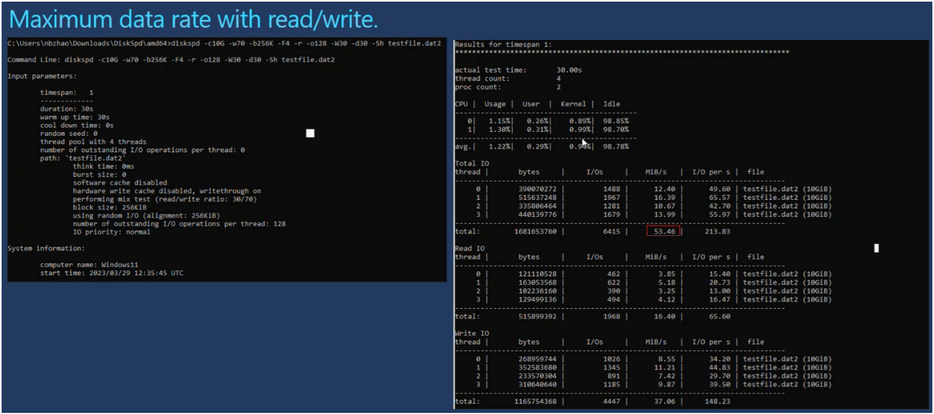Select the 'read/write ratio: 30/70' mix test line
Screen dimensions: 934x414
(x=165, y=199)
